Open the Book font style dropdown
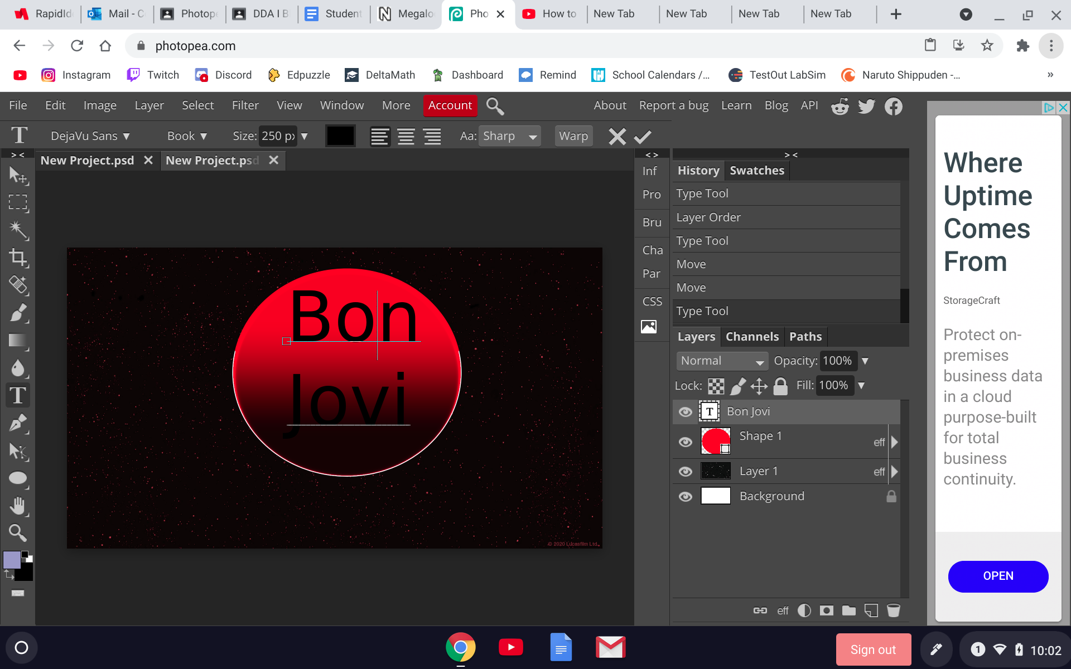Screen dimensions: 1071x669 point(187,137)
